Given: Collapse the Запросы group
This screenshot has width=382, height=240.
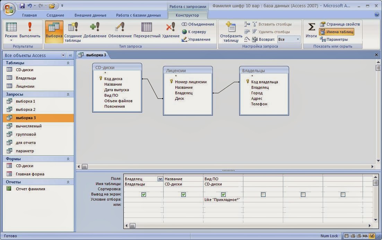Looking at the screenshot, I should pyautogui.click(x=68, y=94).
